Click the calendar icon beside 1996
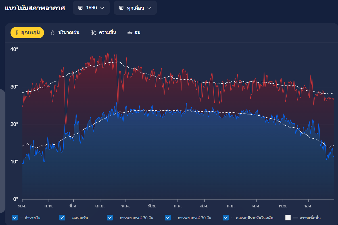The image size is (338, 225). pos(81,8)
